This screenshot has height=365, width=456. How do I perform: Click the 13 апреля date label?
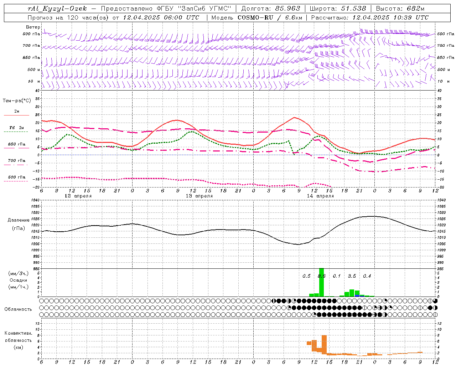(x=199, y=196)
